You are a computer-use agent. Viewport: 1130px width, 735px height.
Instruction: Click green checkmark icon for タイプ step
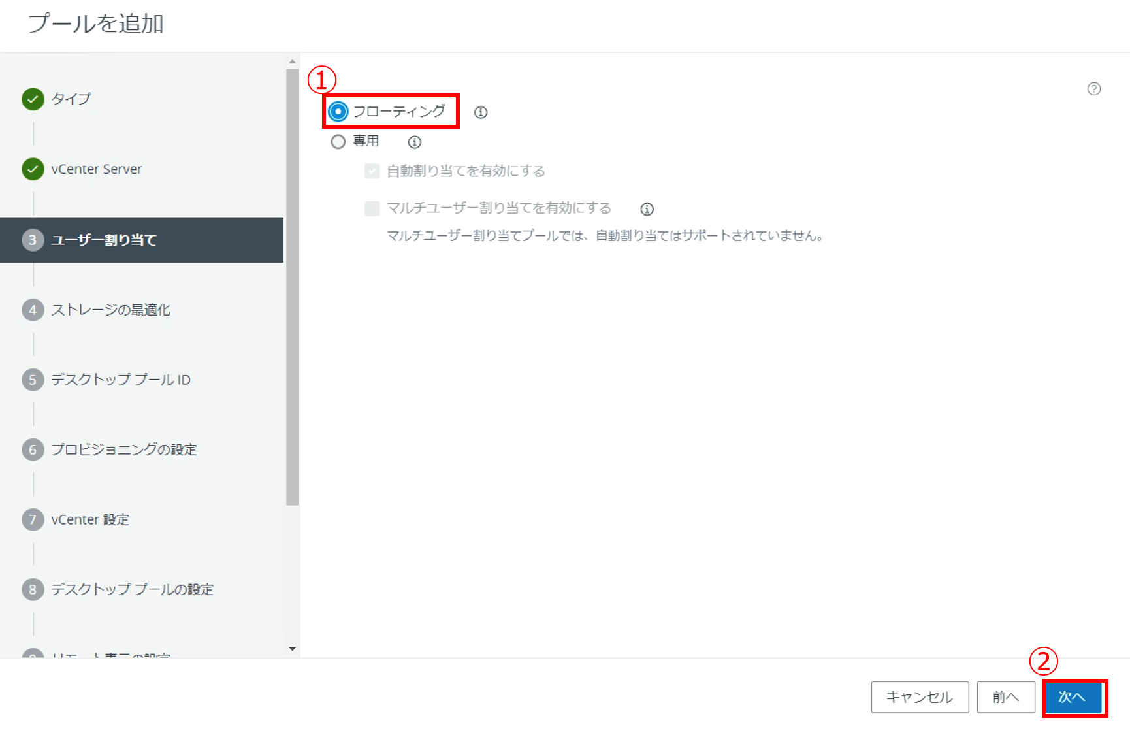click(x=33, y=99)
